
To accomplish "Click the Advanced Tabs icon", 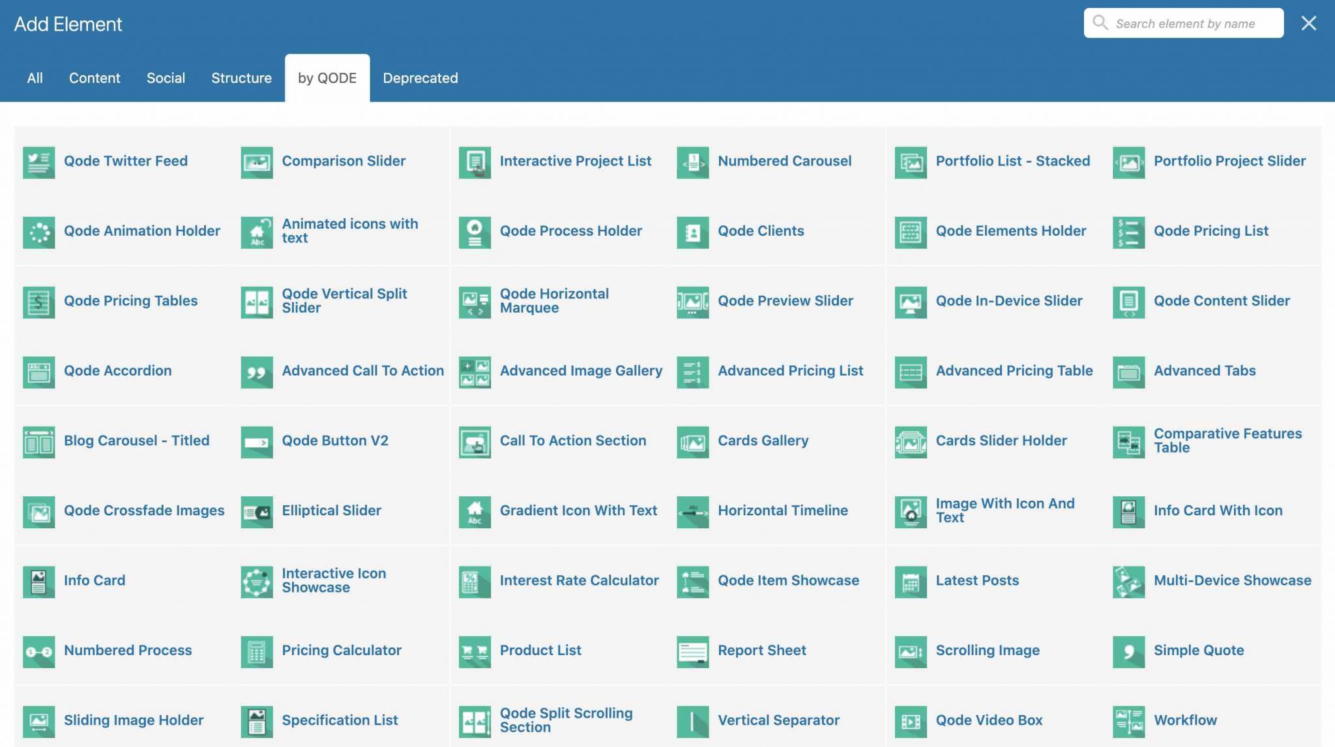I will point(1129,372).
